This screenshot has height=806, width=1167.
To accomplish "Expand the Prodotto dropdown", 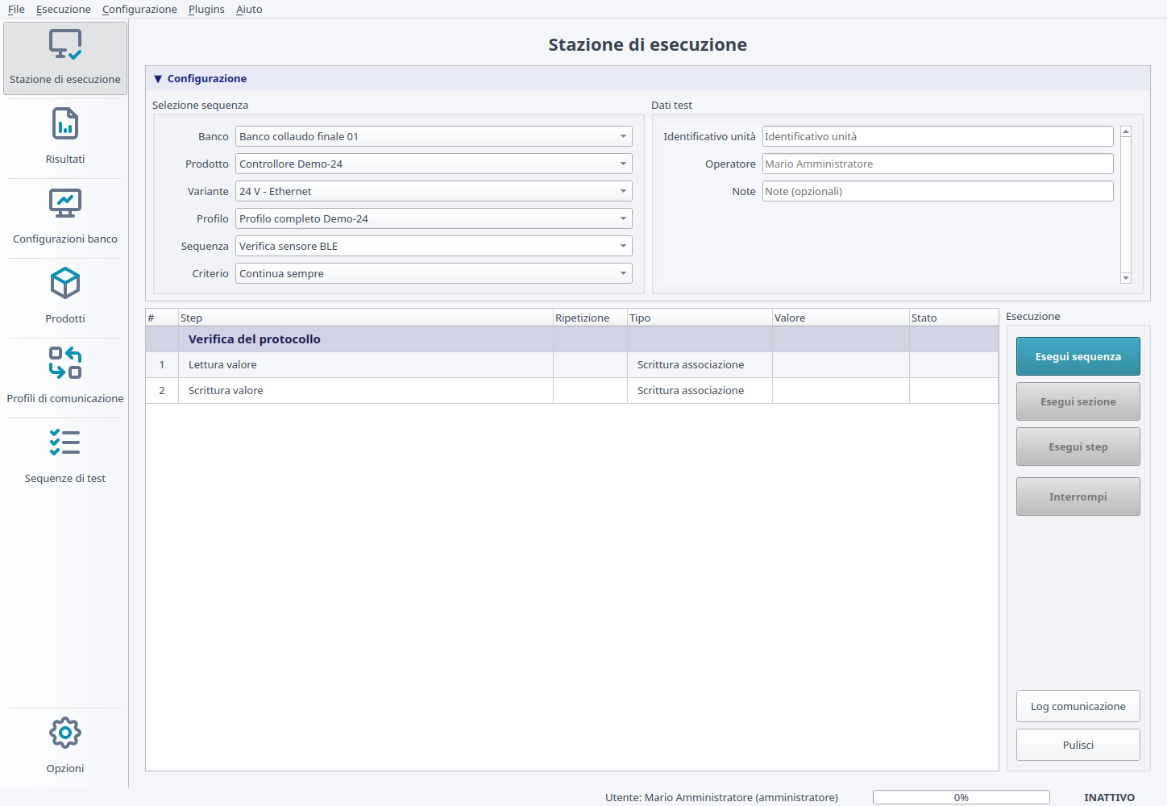I will (x=434, y=164).
